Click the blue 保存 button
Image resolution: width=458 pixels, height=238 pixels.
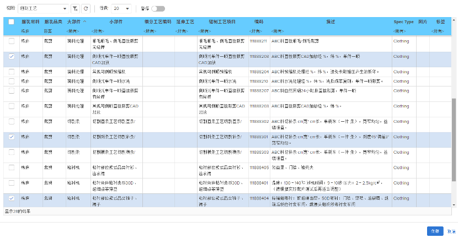pos(435,231)
